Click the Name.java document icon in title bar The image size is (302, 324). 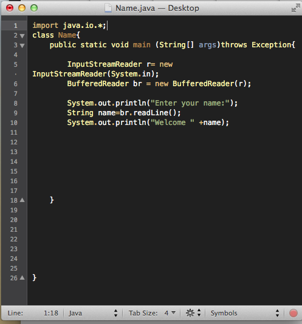[108, 8]
